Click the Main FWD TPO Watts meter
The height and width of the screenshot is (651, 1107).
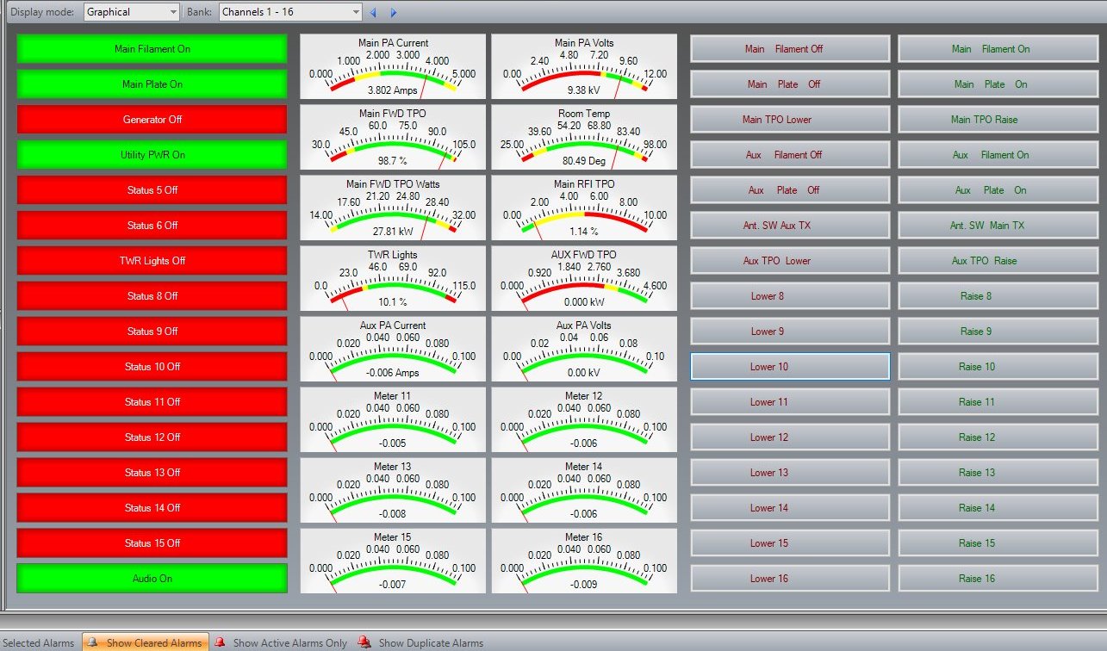[x=393, y=208]
